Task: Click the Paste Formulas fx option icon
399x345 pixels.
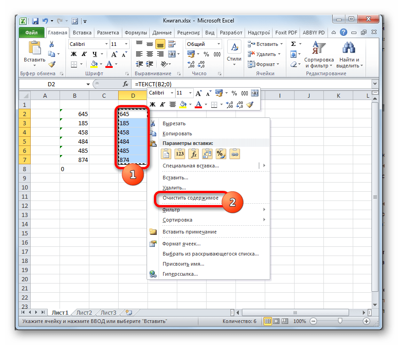Action: (x=193, y=154)
